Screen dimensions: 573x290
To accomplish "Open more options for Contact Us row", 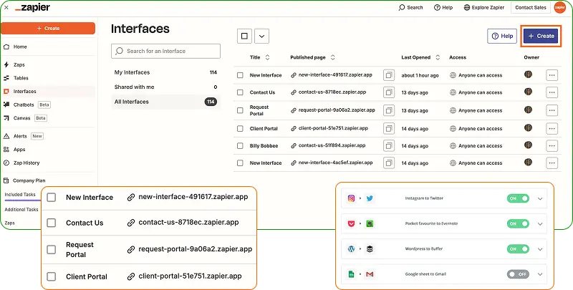I will [x=552, y=92].
